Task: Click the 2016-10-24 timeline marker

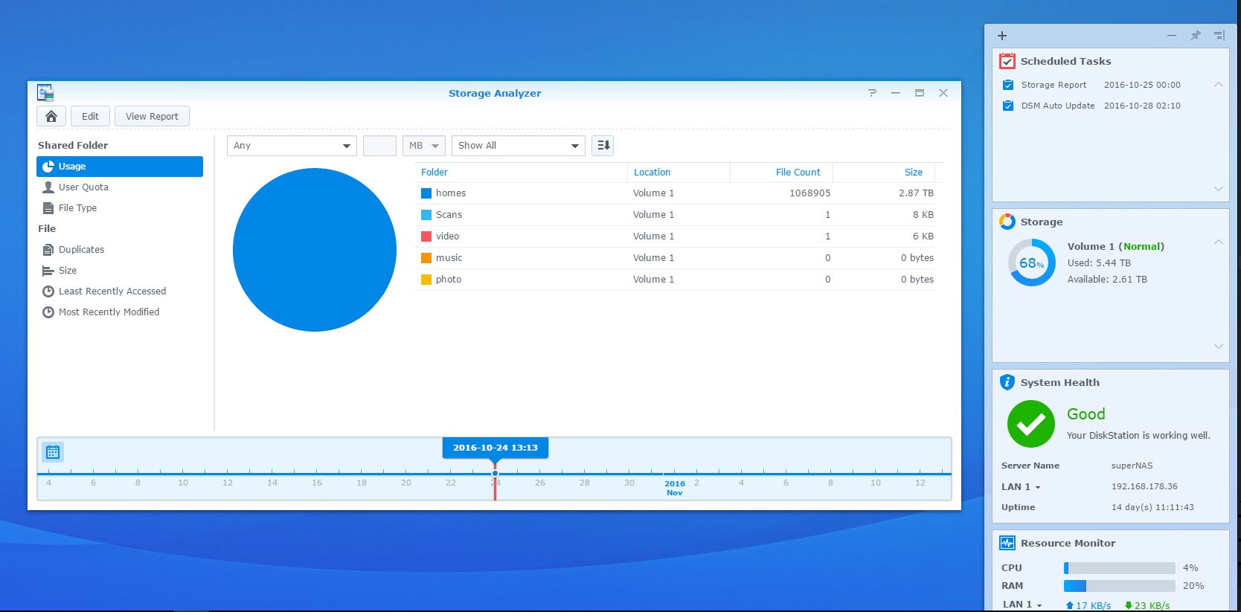Action: click(x=495, y=473)
